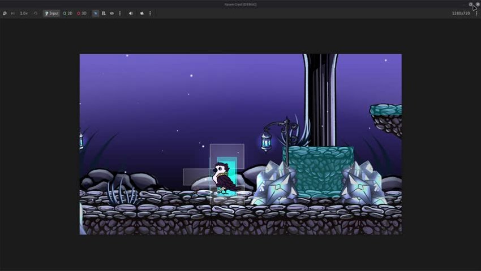Switch selection mode to 2D

(x=68, y=14)
